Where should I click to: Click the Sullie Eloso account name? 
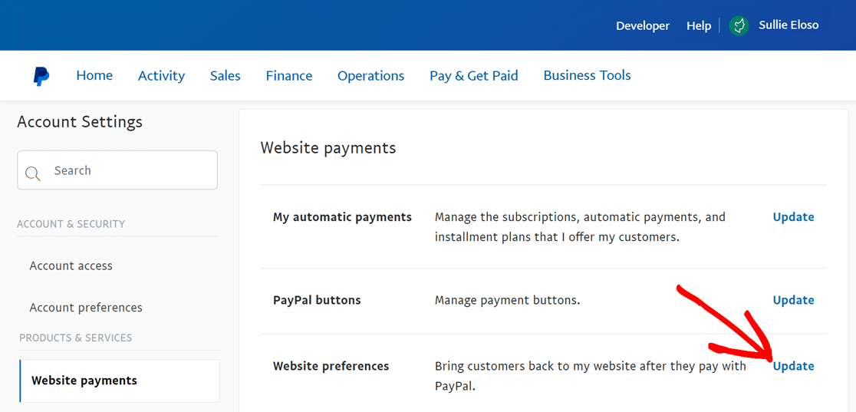click(789, 25)
